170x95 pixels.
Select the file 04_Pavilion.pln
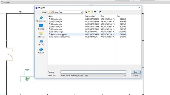coord(56,27)
